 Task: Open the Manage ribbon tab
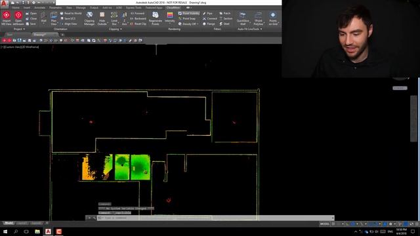click(x=81, y=7)
